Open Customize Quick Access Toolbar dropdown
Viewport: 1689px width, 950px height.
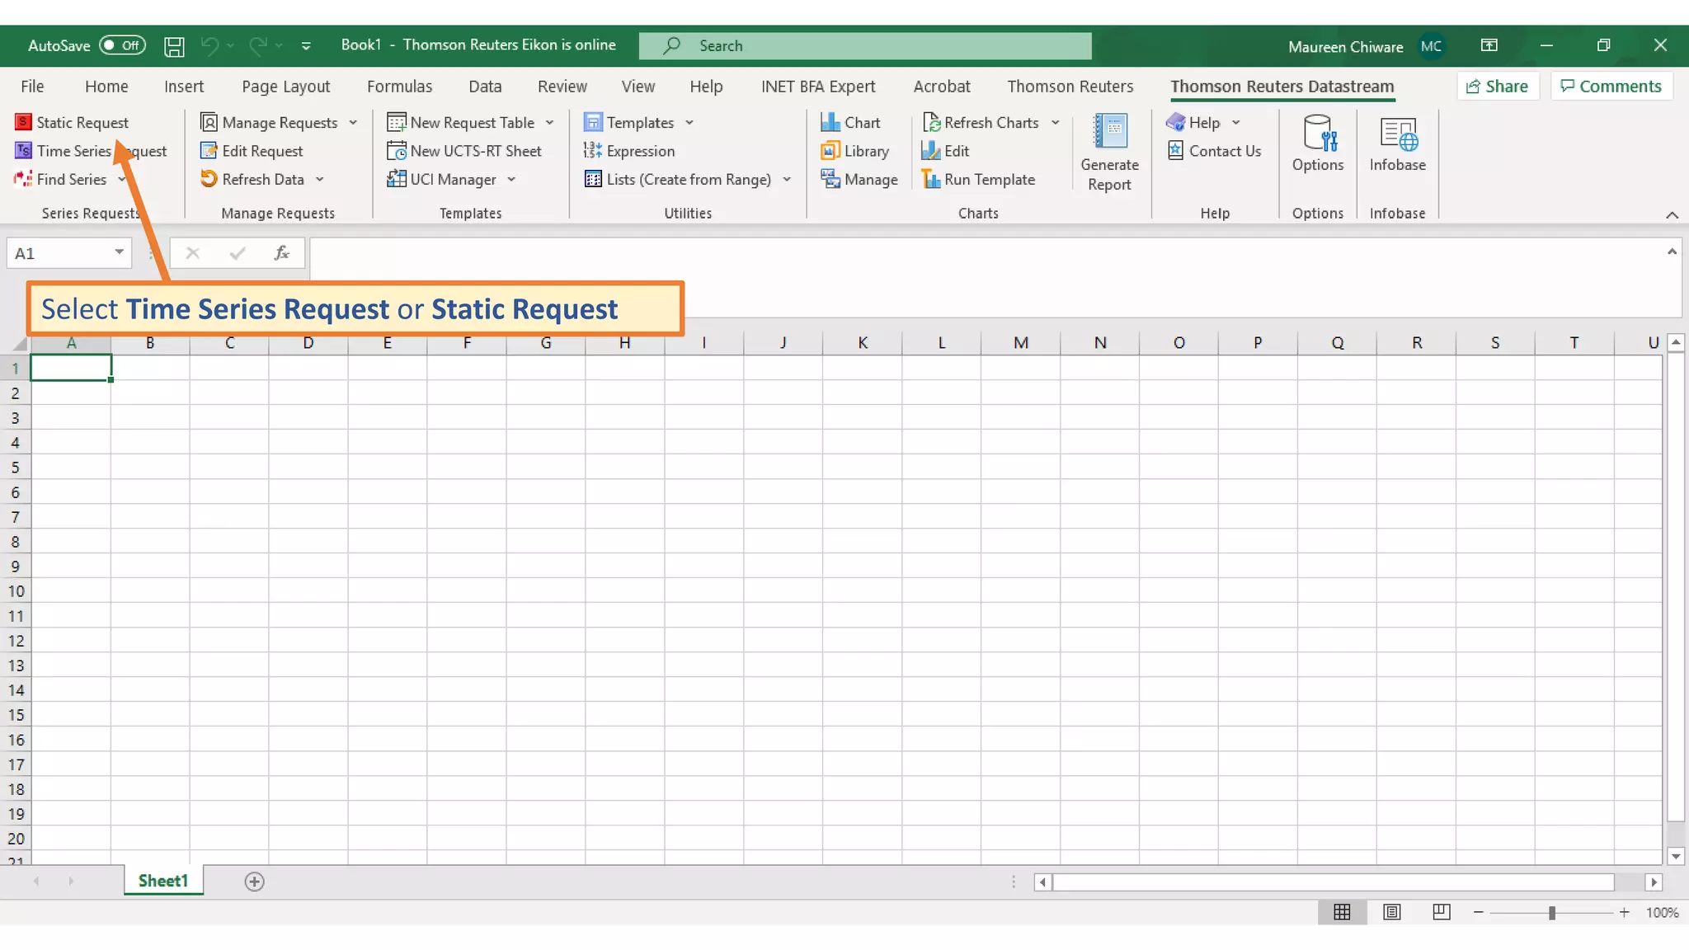(x=306, y=46)
